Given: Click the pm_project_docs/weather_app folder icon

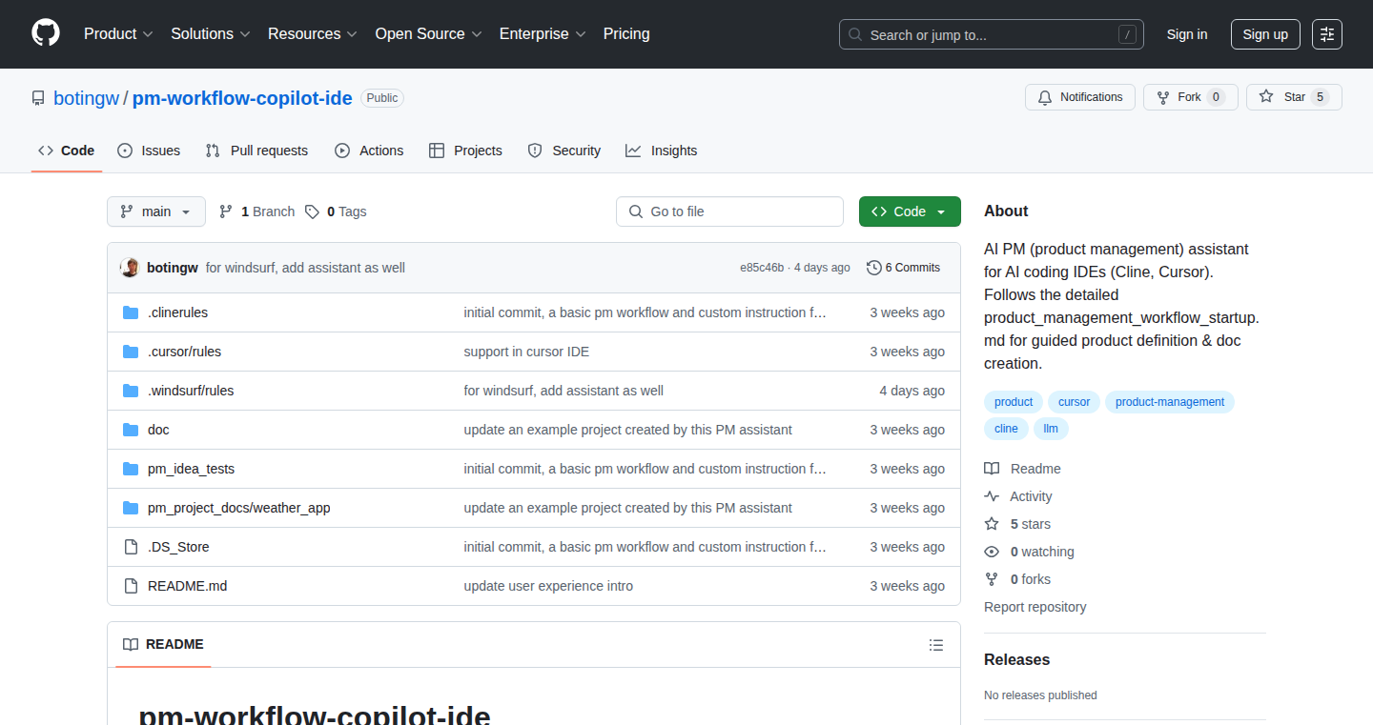Looking at the screenshot, I should [131, 508].
